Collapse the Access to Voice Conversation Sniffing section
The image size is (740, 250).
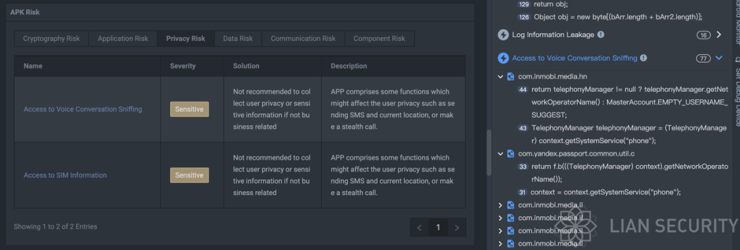pos(719,58)
